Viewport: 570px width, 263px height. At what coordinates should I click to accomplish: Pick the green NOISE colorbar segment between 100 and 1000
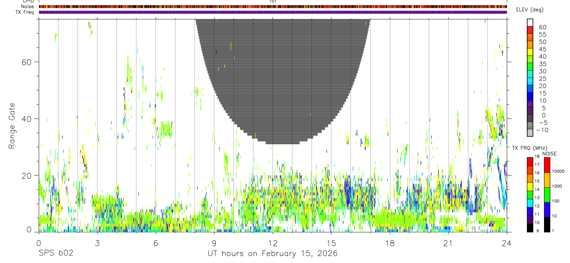pos(547,194)
